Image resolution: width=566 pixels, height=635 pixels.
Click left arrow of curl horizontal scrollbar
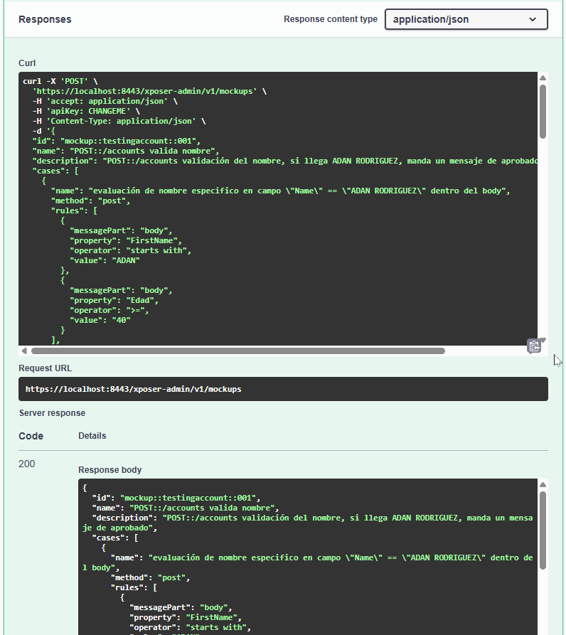tap(24, 351)
